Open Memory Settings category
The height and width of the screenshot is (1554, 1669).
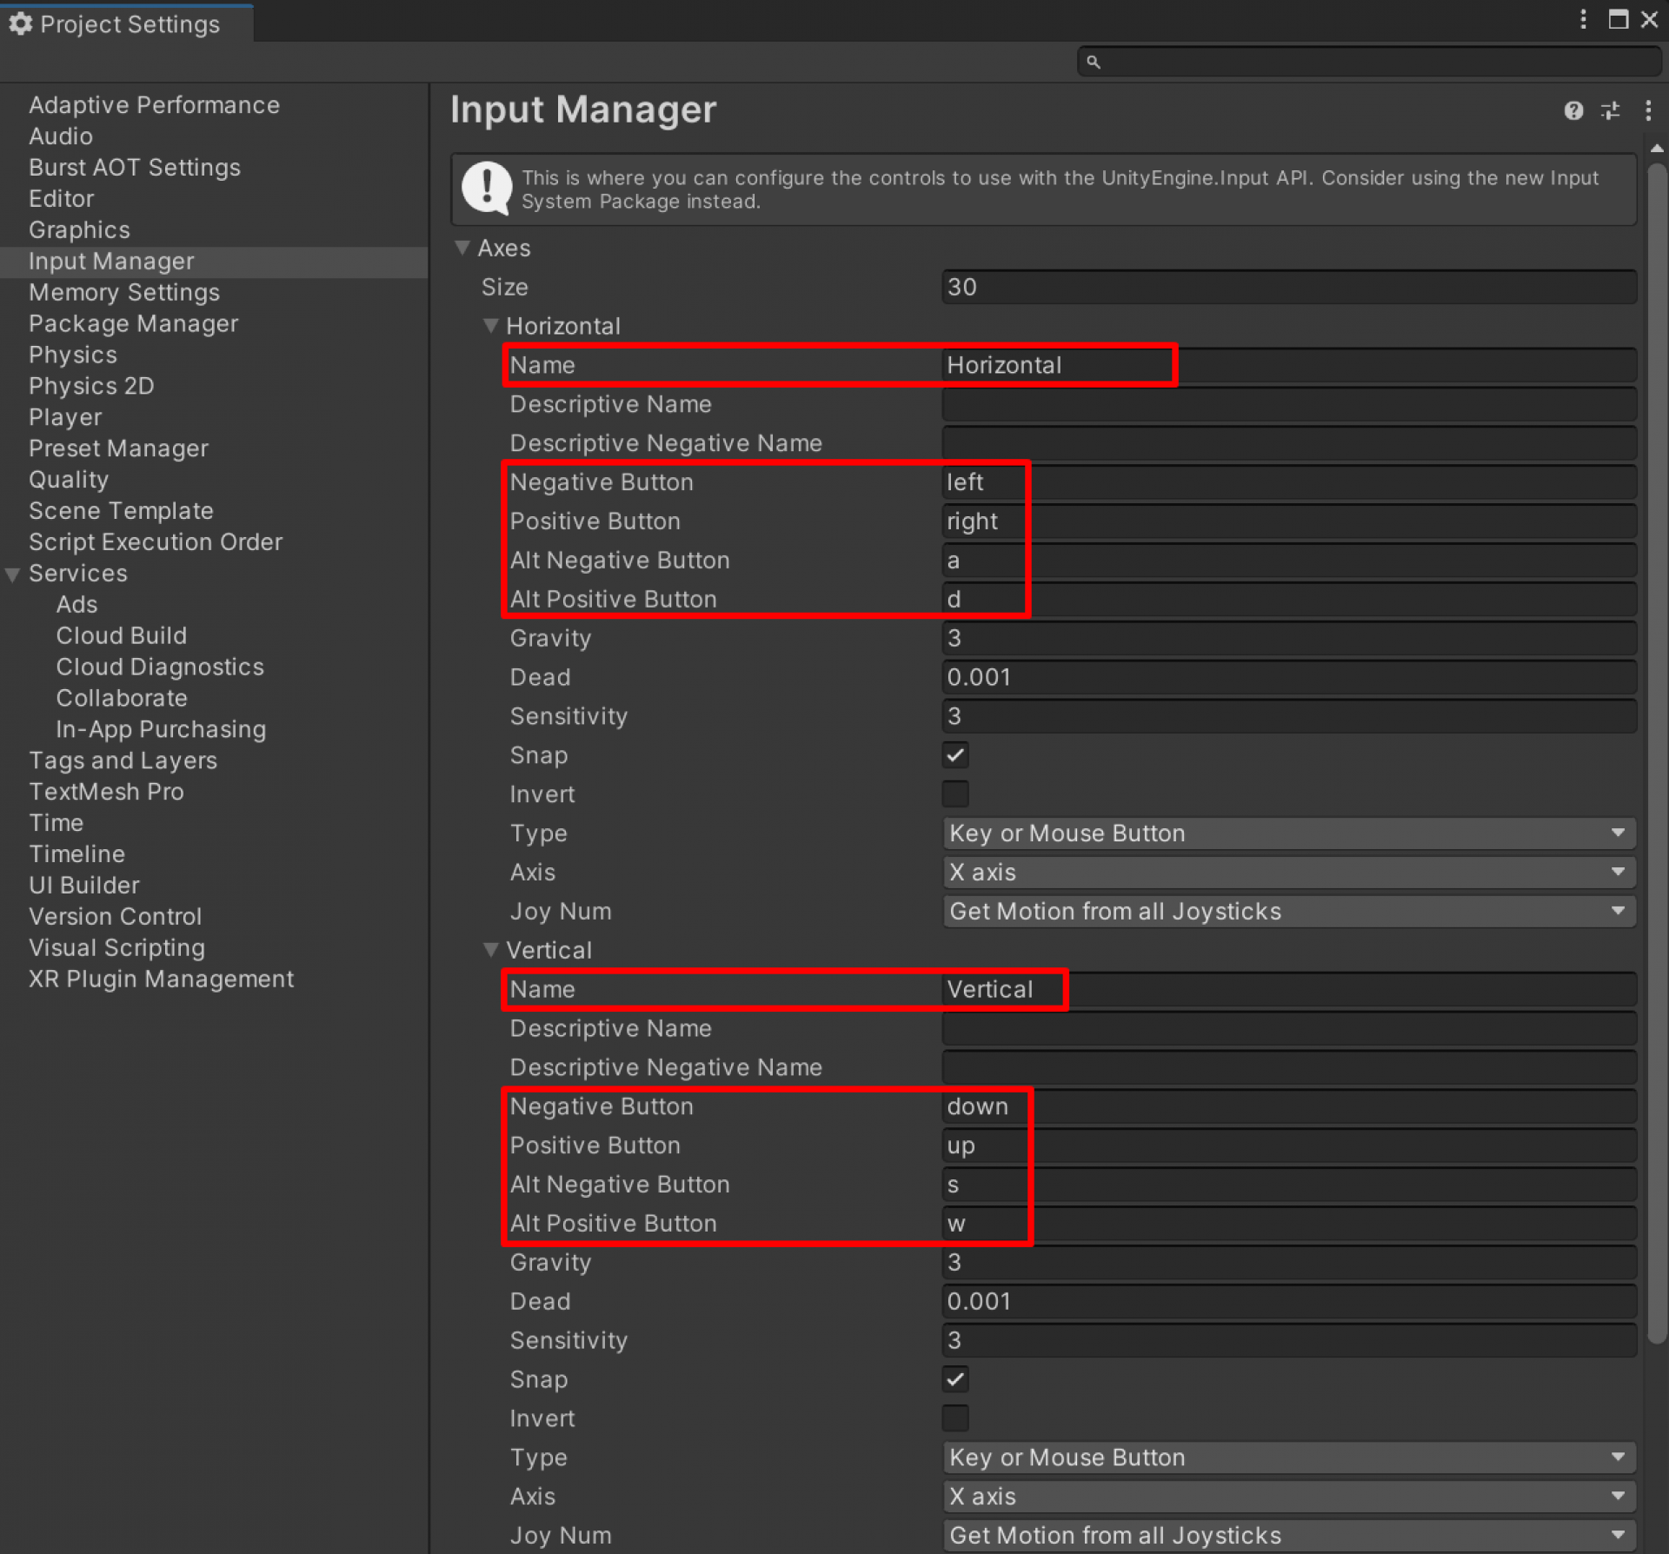pos(124,293)
